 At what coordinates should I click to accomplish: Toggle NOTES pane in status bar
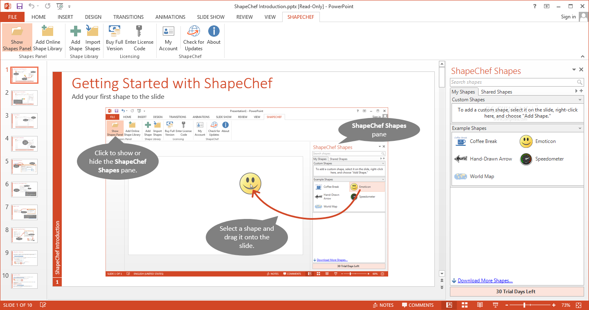tap(383, 305)
